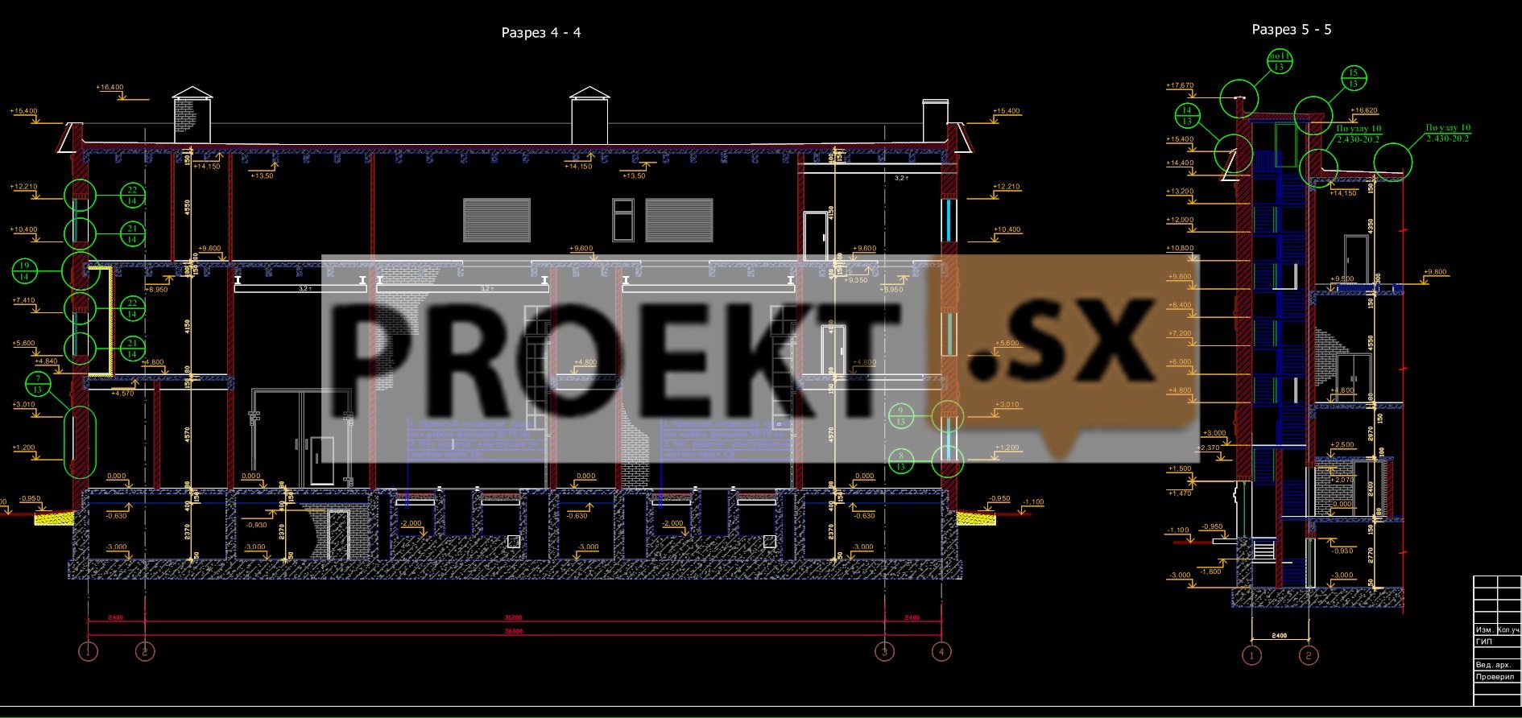
Task: Select axis bubble 2 under section 5-5
Action: pyautogui.click(x=1309, y=656)
